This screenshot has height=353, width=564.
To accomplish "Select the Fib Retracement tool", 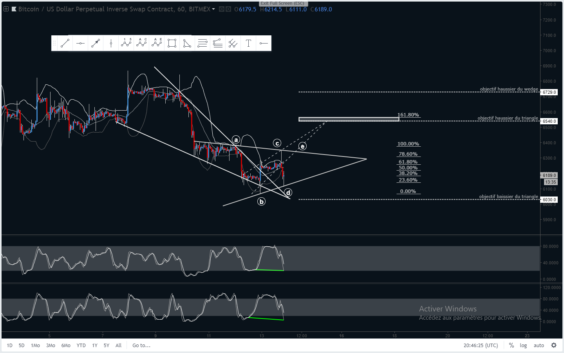I will coord(202,43).
